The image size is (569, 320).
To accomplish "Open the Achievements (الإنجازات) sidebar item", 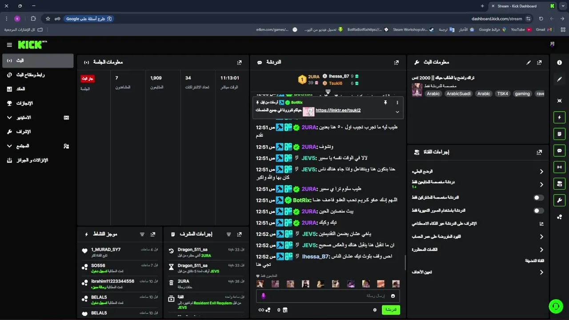I will [38, 103].
